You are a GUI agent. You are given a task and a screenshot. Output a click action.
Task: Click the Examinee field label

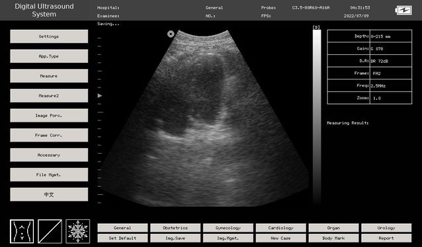pos(108,16)
